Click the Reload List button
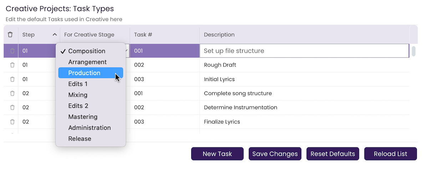This screenshot has height=169, width=428. pyautogui.click(x=391, y=154)
